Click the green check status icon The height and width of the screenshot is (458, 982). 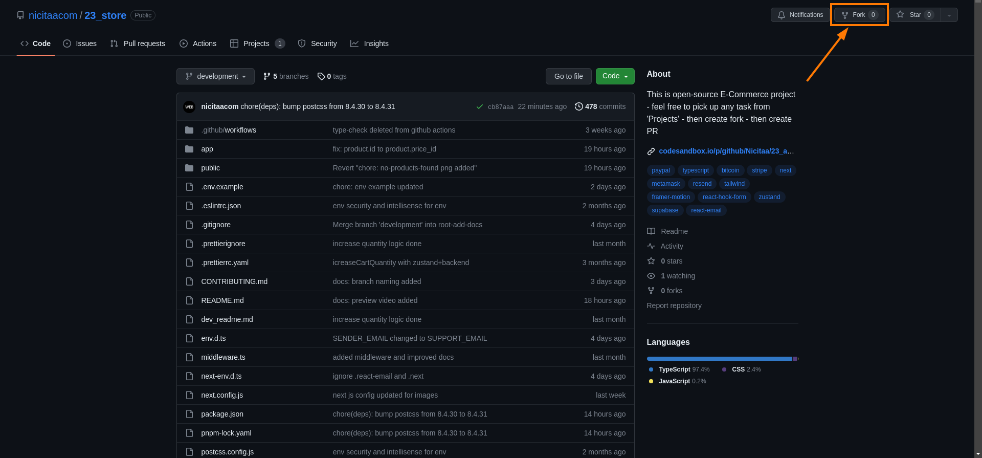(x=480, y=107)
